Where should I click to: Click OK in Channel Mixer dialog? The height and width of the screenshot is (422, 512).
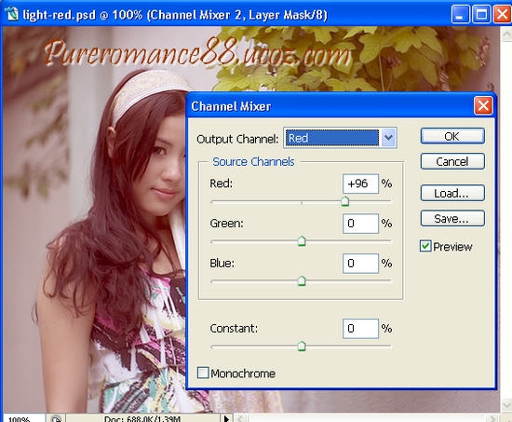(452, 136)
